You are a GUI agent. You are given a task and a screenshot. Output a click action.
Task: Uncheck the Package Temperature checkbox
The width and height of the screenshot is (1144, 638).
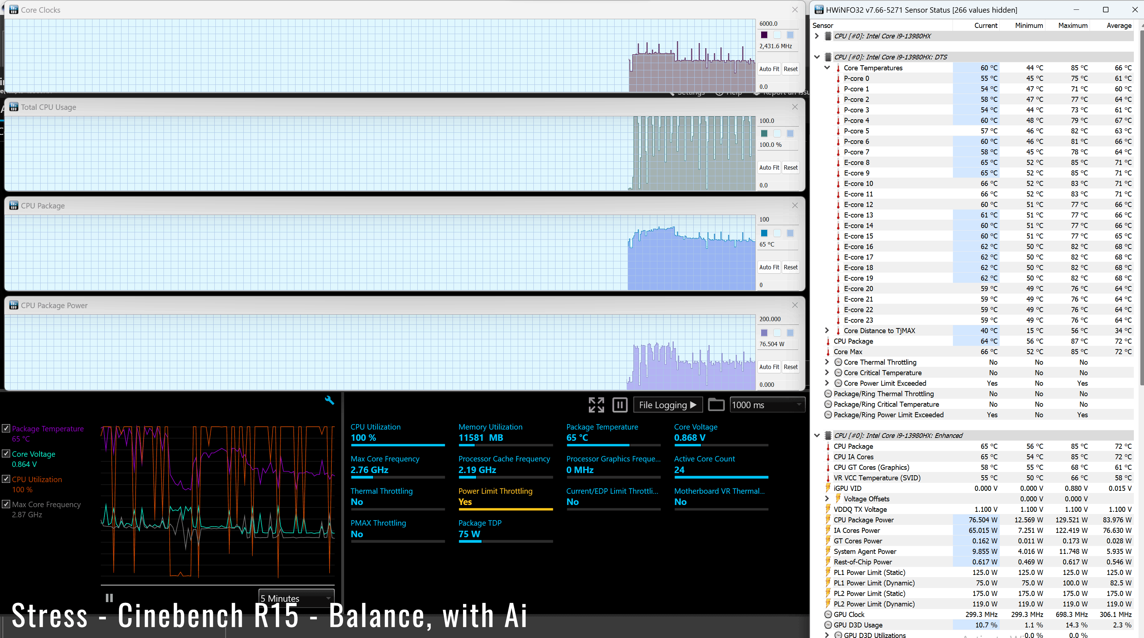tap(6, 428)
